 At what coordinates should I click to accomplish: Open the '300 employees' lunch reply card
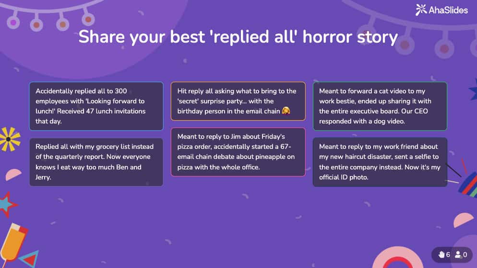coord(96,106)
